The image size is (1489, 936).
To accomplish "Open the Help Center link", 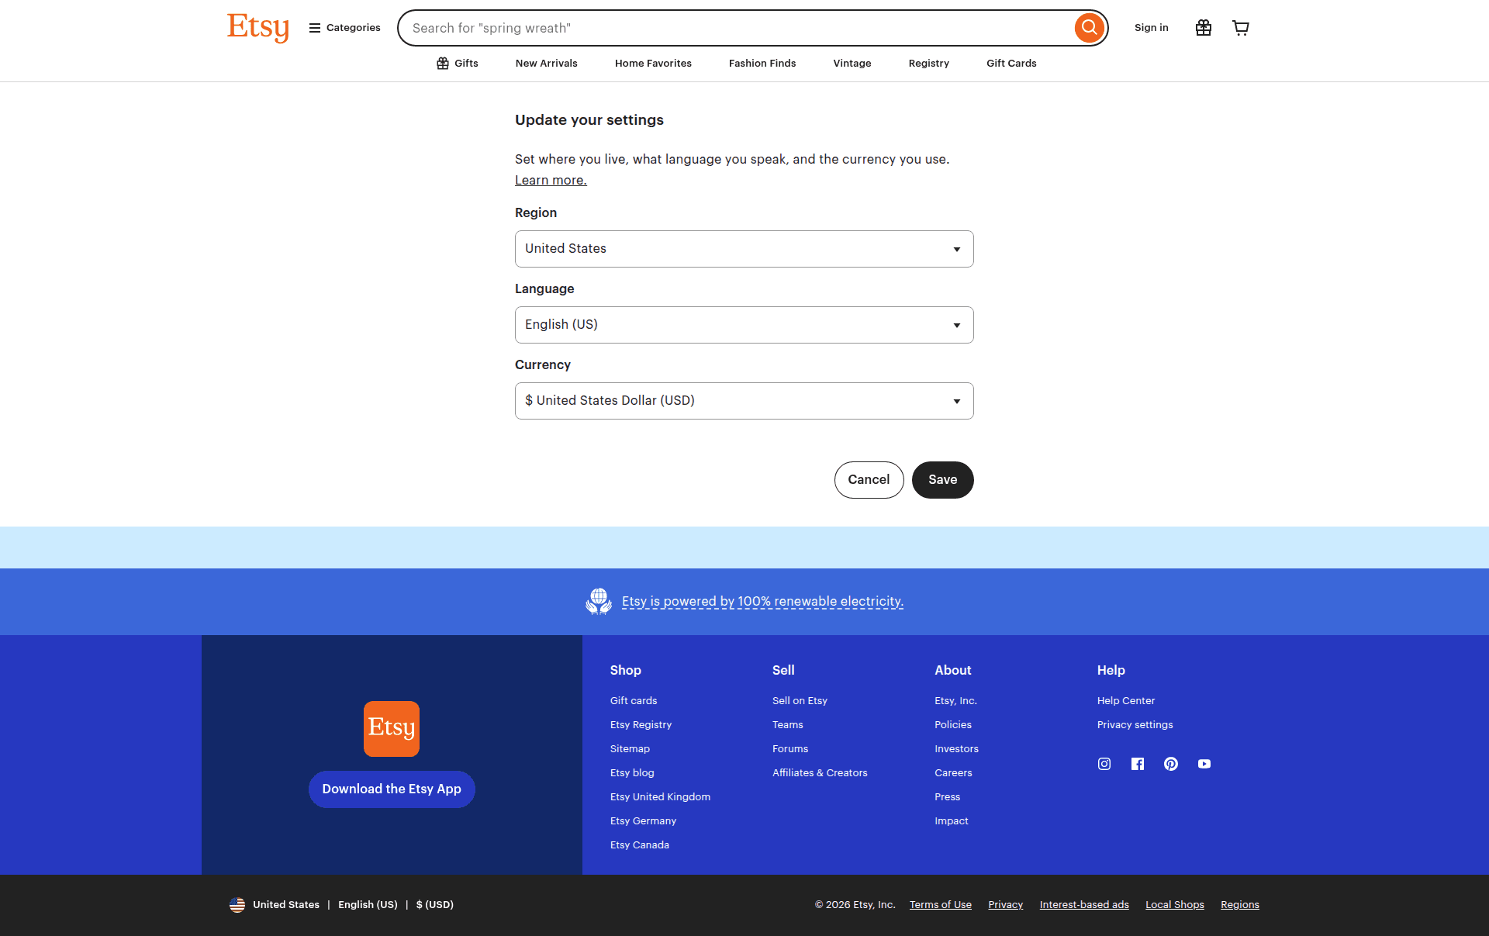I will click(1126, 701).
